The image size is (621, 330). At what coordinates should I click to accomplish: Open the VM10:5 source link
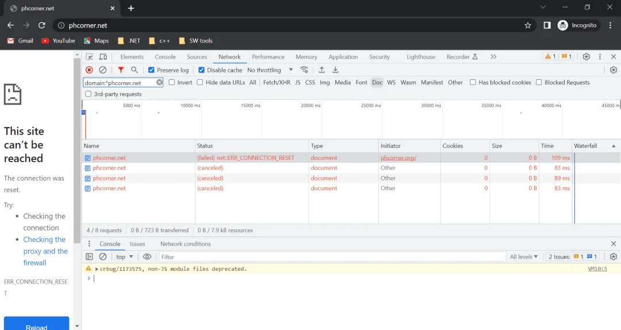pyautogui.click(x=597, y=268)
